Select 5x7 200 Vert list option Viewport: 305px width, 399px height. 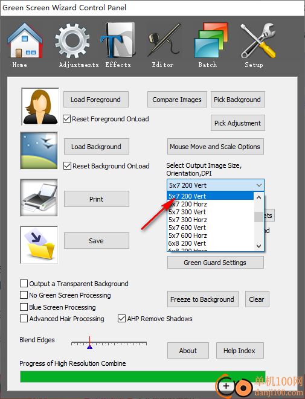(211, 196)
